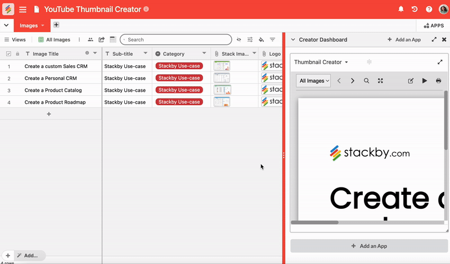This screenshot has width=450, height=264.
Task: Open view options three-dot menu
Action: [79, 39]
